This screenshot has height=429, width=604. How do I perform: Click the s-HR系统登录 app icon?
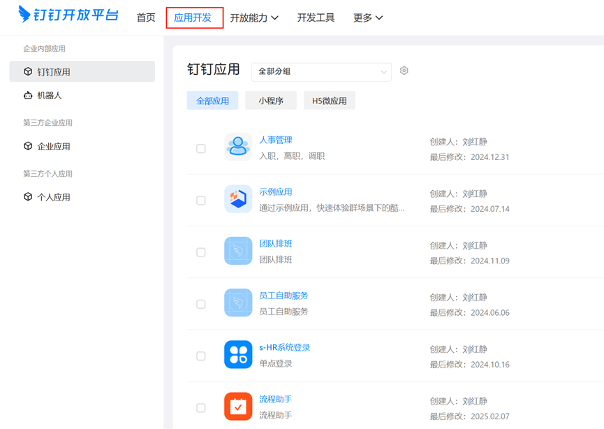[x=238, y=355]
